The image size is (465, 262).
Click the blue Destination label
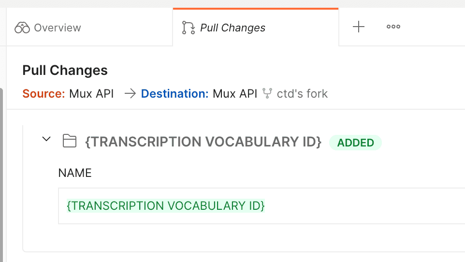pos(174,93)
